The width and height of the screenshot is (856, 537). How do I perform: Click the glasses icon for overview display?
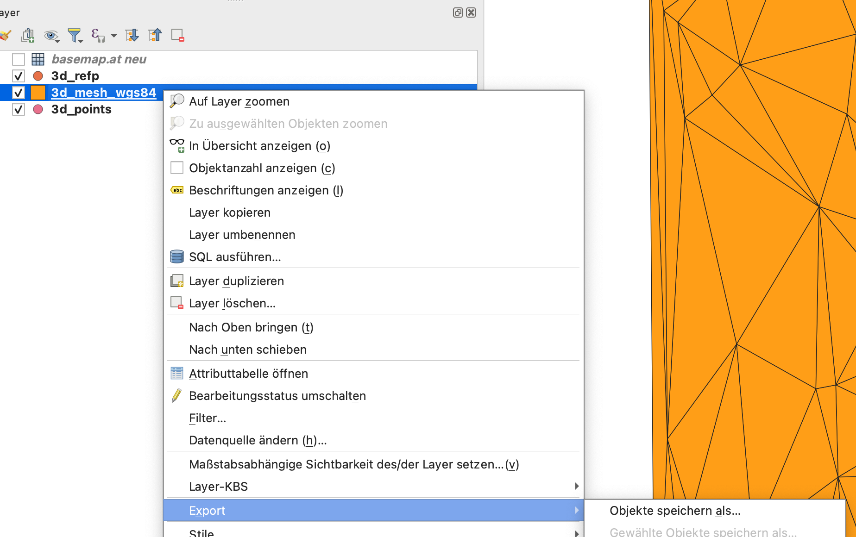(x=177, y=145)
